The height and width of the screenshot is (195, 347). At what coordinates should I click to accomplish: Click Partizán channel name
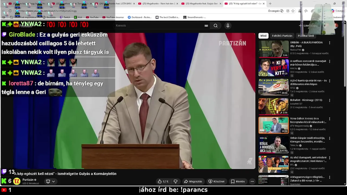(28, 180)
